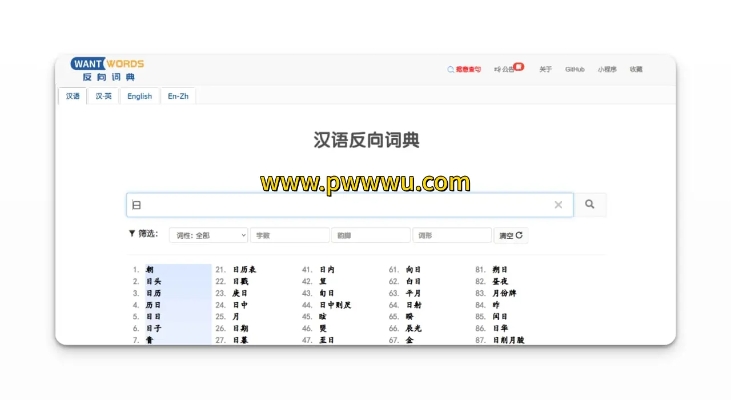
Task: Click the funnel 筛选 filter icon
Action: pos(132,234)
